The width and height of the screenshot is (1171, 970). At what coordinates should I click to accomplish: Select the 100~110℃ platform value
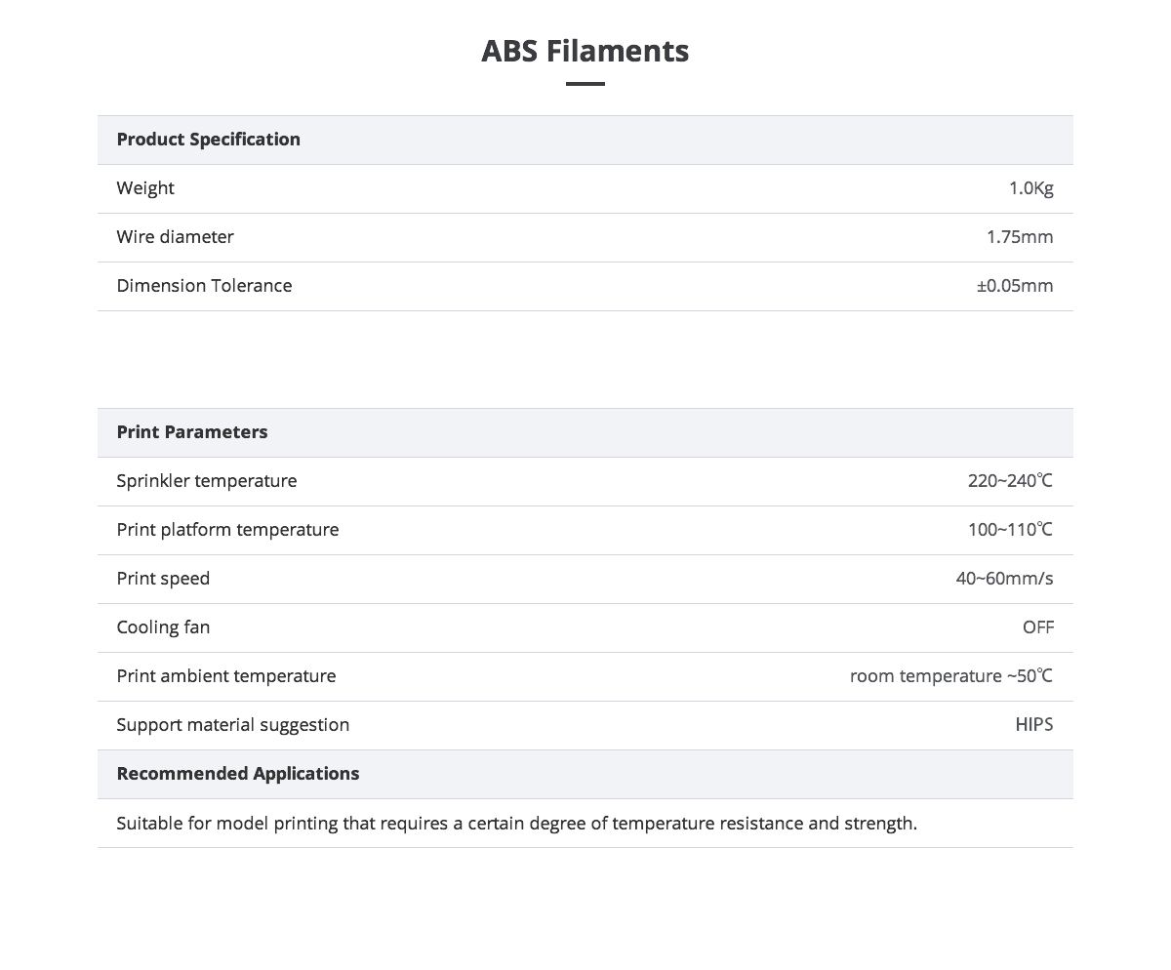pos(1011,530)
